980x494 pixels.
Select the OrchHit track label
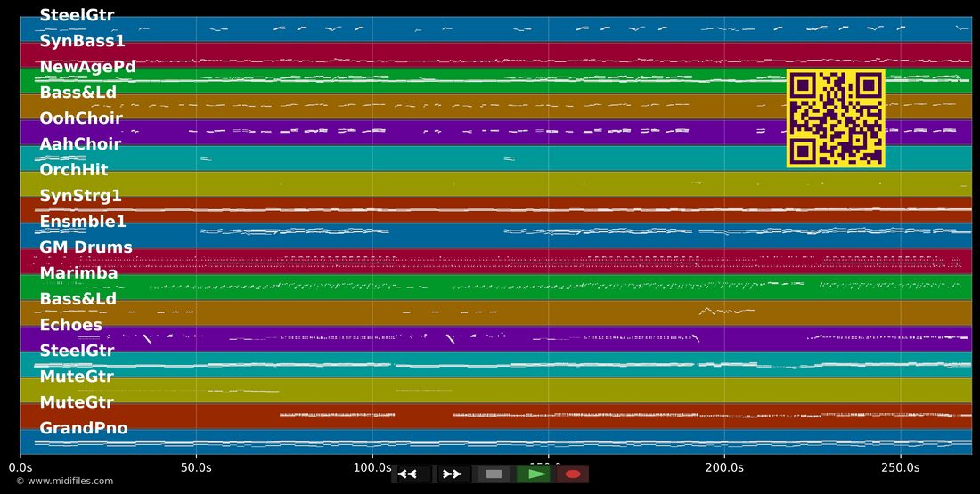coord(74,170)
